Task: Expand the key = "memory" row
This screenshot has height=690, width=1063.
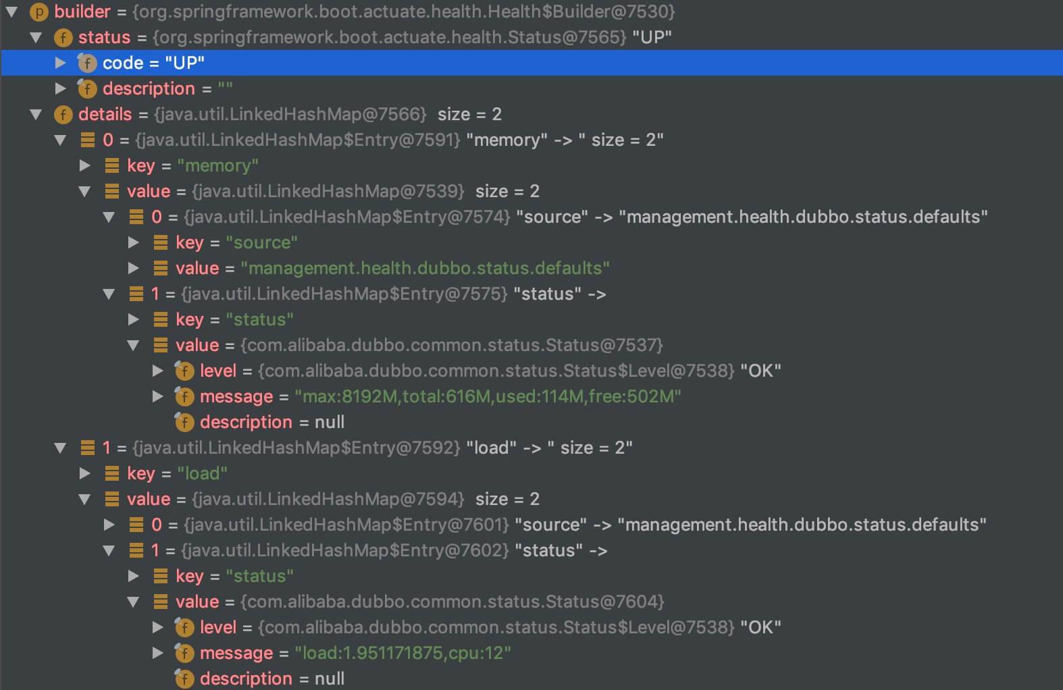Action: coord(84,165)
